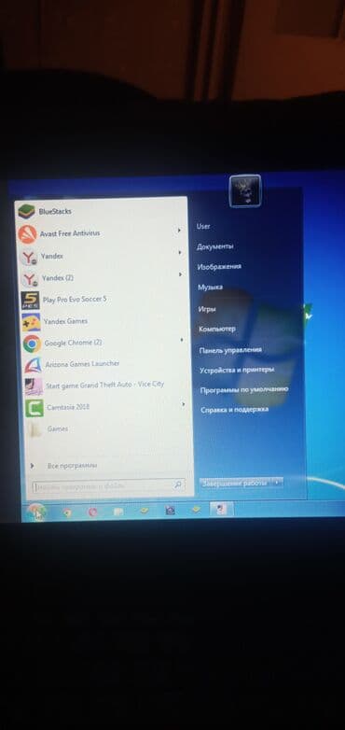Image resolution: width=345 pixels, height=730 pixels.
Task: Expand Google Chrome (2) jump list arrow
Action: tap(182, 341)
